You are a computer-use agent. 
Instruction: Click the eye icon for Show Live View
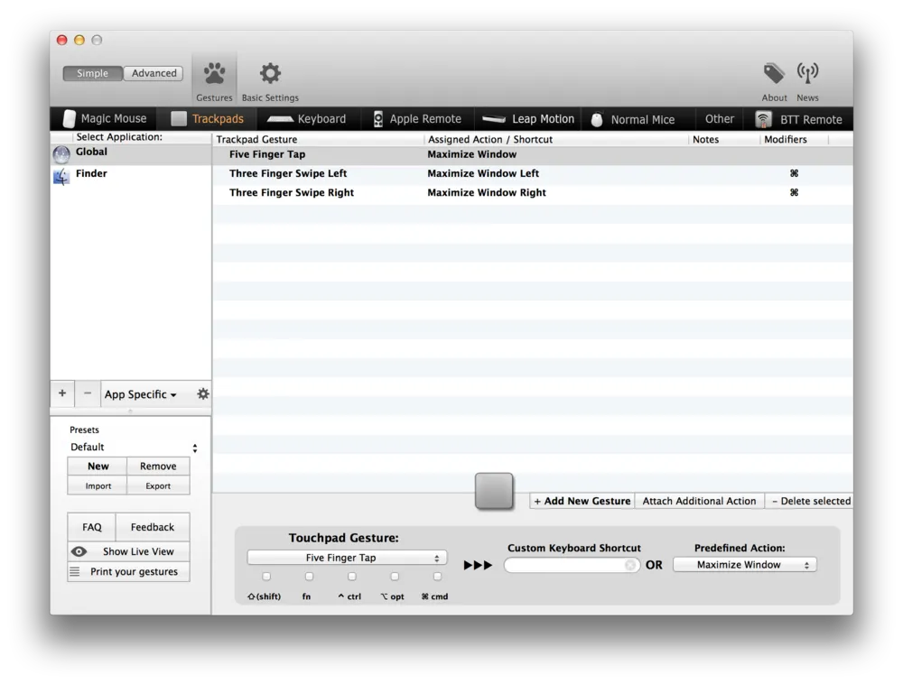(79, 551)
